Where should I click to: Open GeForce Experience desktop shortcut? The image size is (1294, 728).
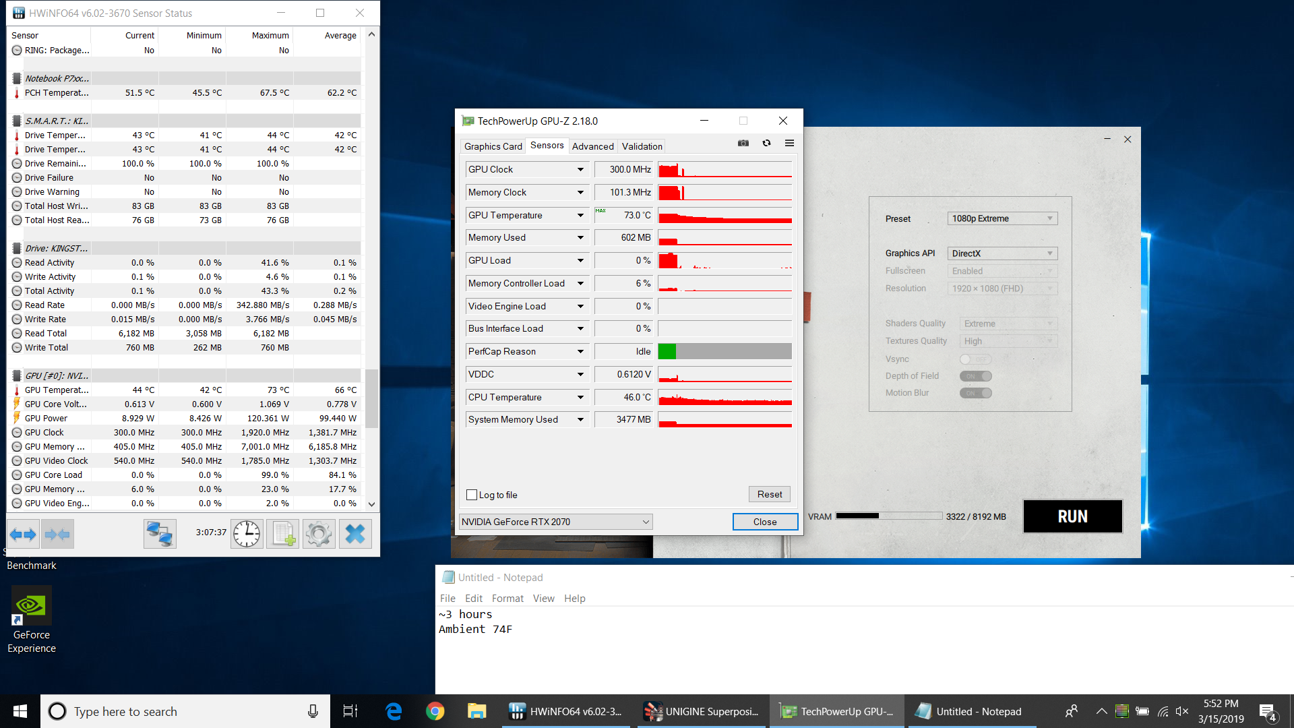32,620
